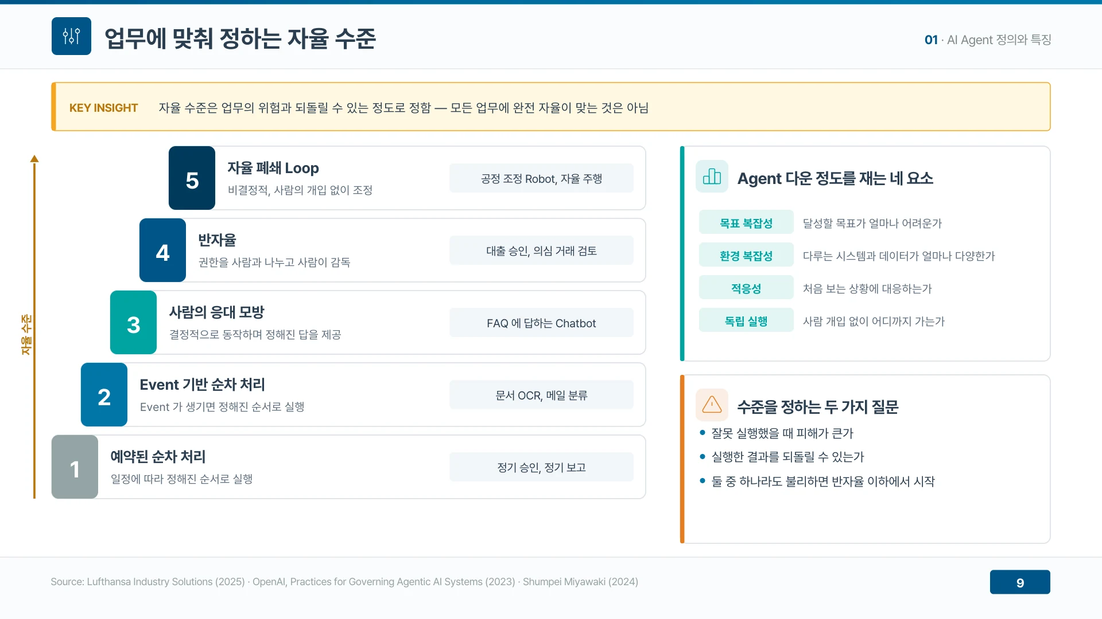Click the bullet 실행한 결과를 되돌릴 수 있는가
This screenshot has height=619, width=1102.
[787, 457]
